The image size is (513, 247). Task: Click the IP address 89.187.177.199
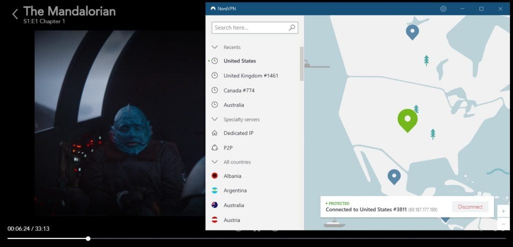point(423,210)
